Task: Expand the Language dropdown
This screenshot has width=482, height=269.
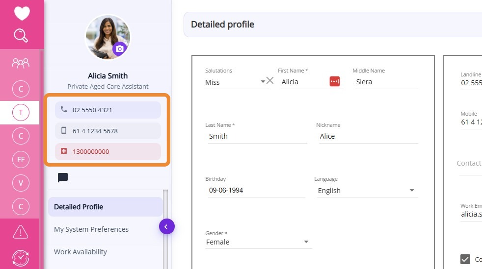Action: click(412, 191)
